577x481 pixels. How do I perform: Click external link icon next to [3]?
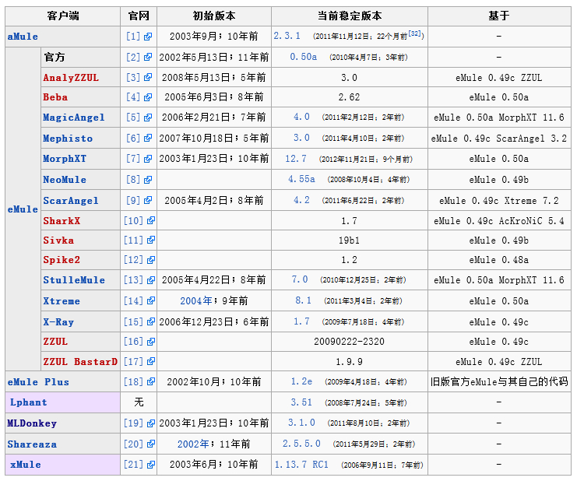tap(148, 77)
